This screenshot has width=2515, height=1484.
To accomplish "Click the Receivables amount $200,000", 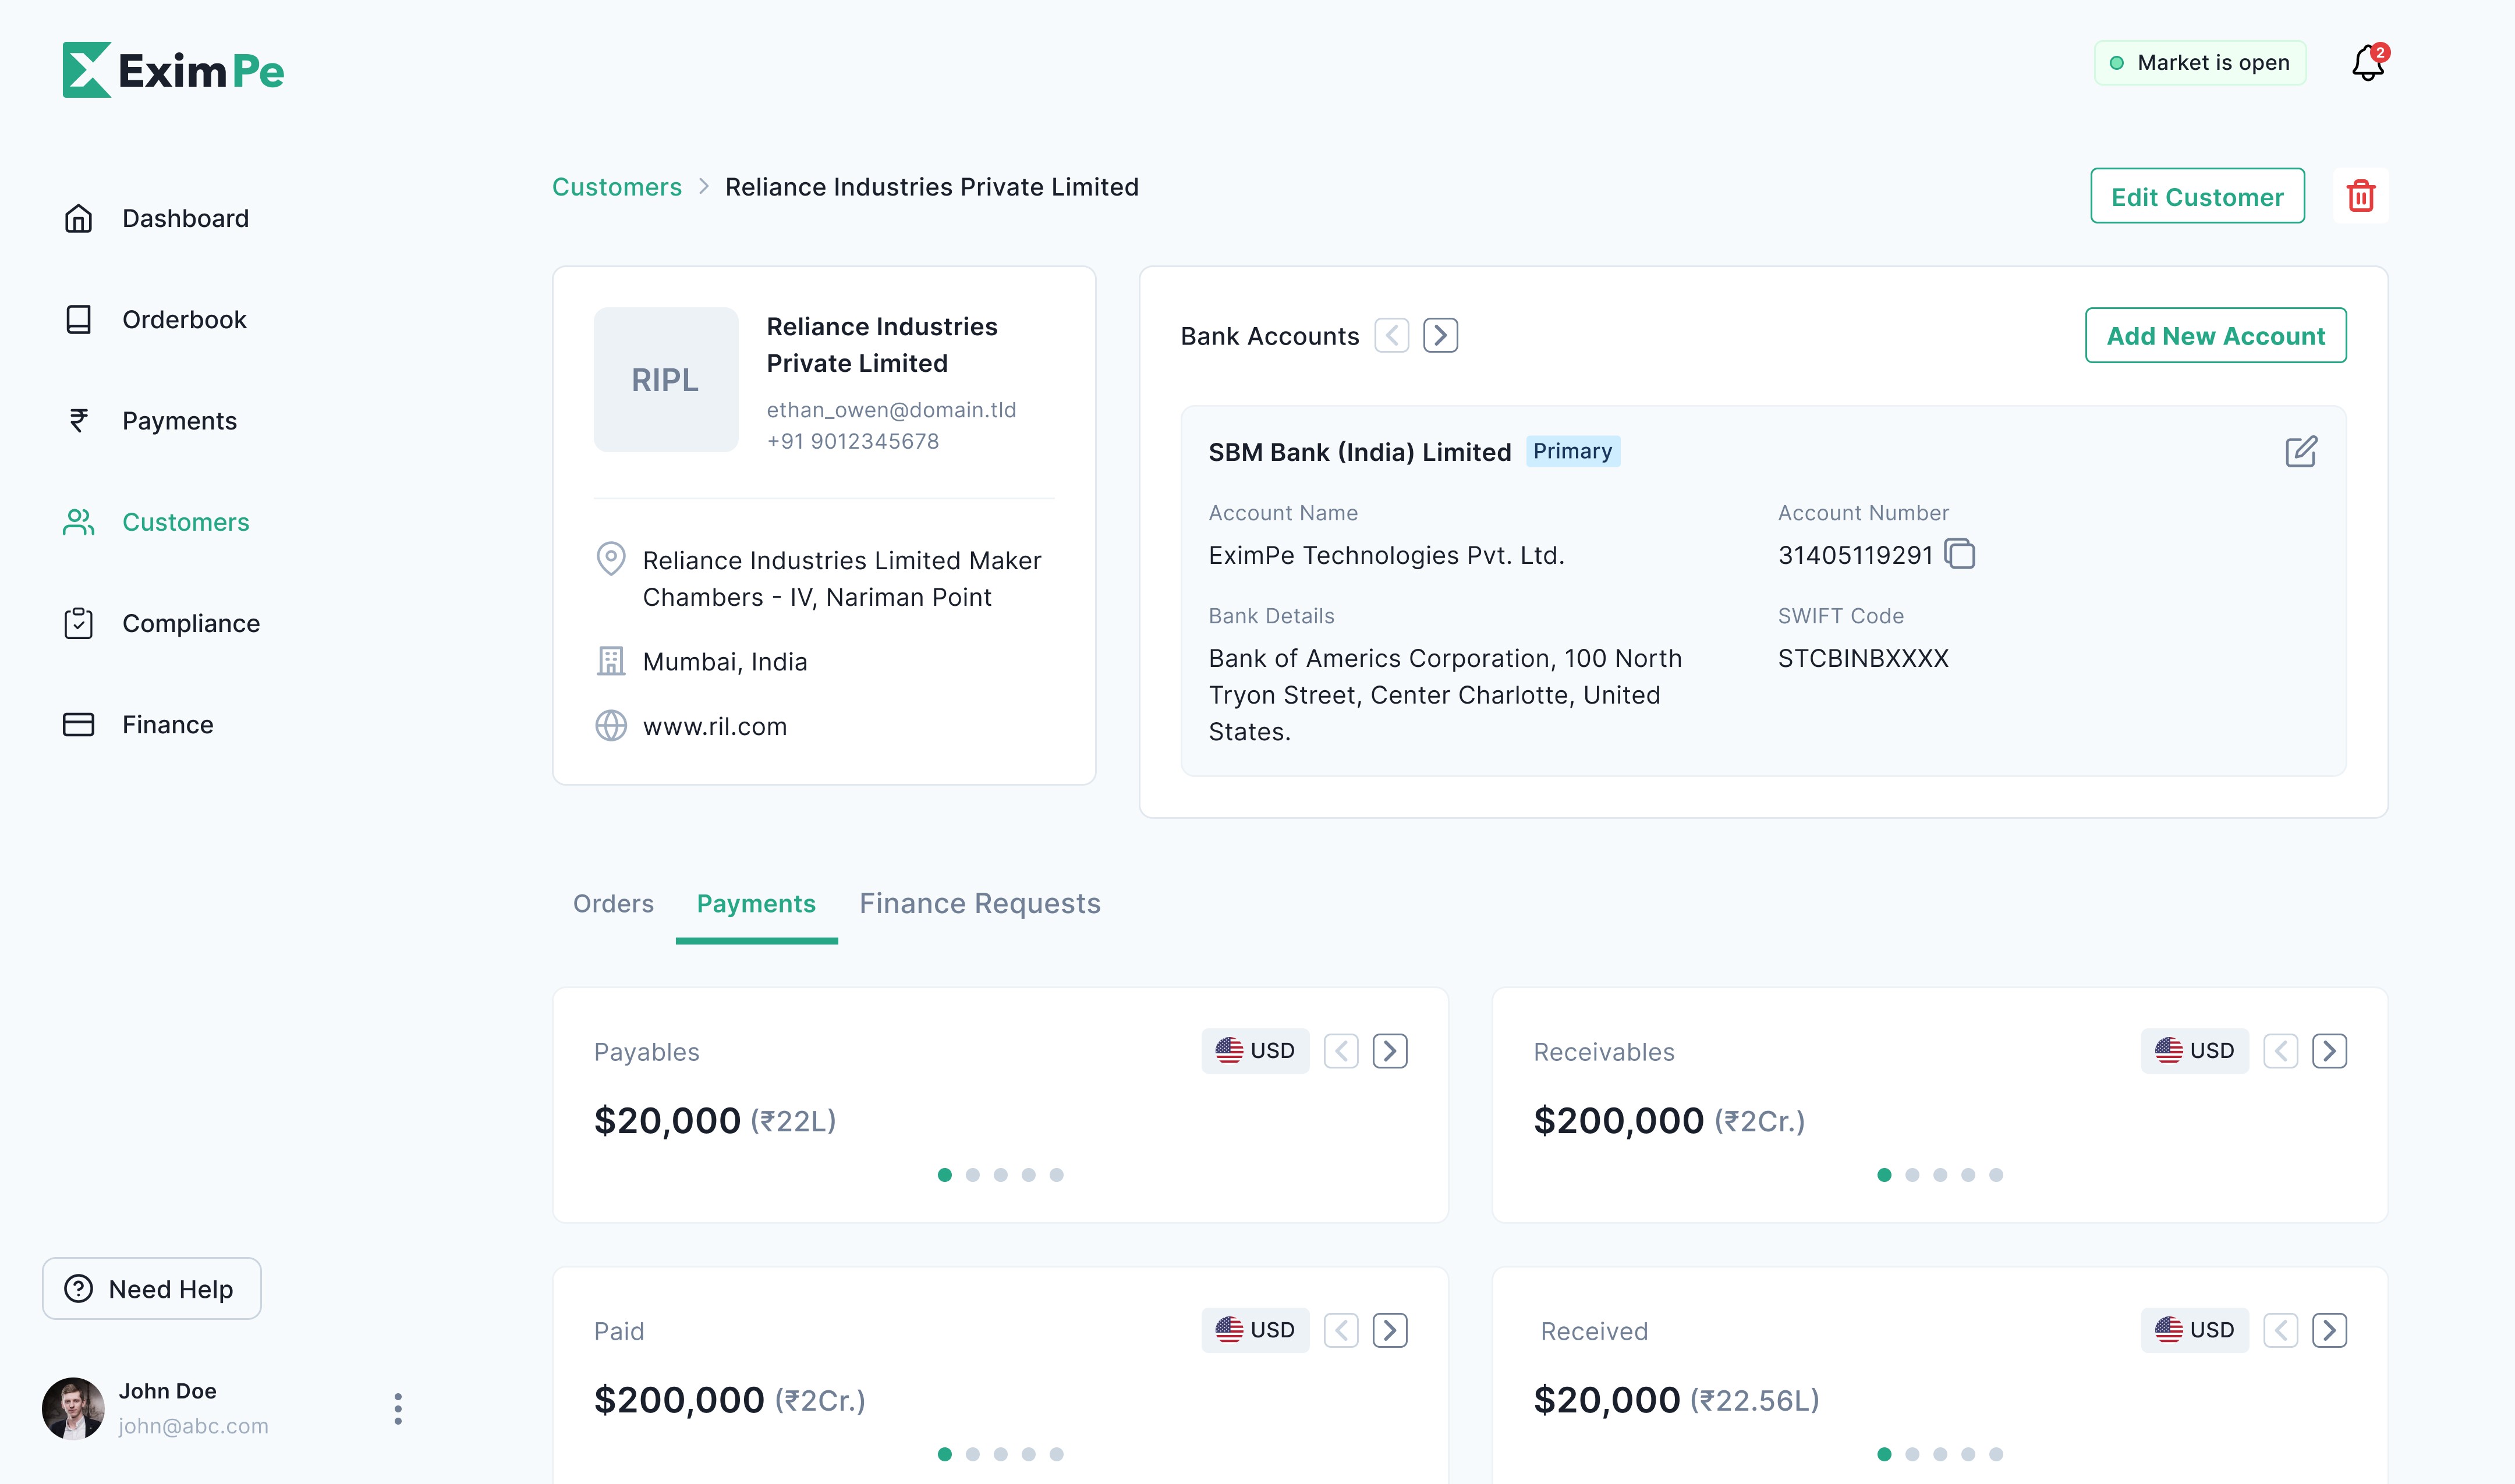I will pyautogui.click(x=1618, y=1120).
